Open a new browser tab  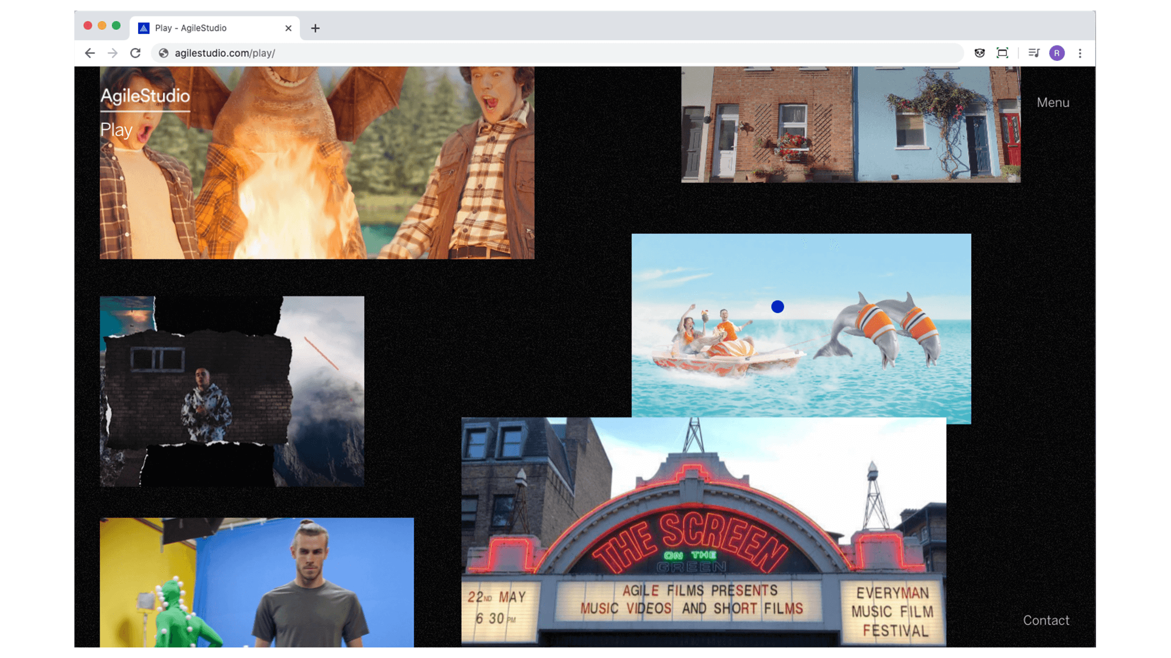(x=315, y=28)
